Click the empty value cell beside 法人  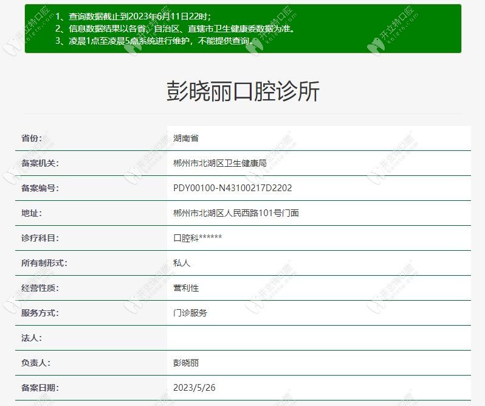[318, 338]
